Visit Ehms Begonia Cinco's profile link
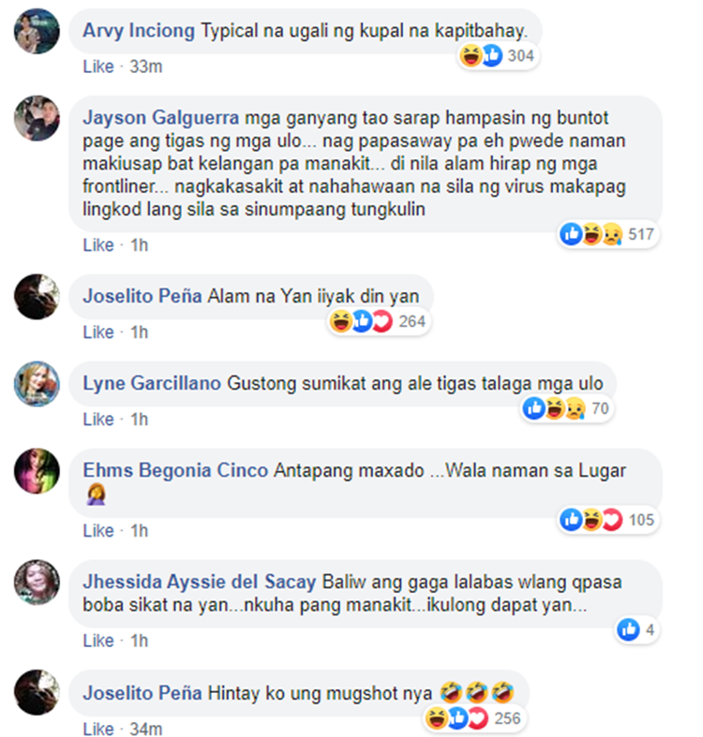 [175, 470]
